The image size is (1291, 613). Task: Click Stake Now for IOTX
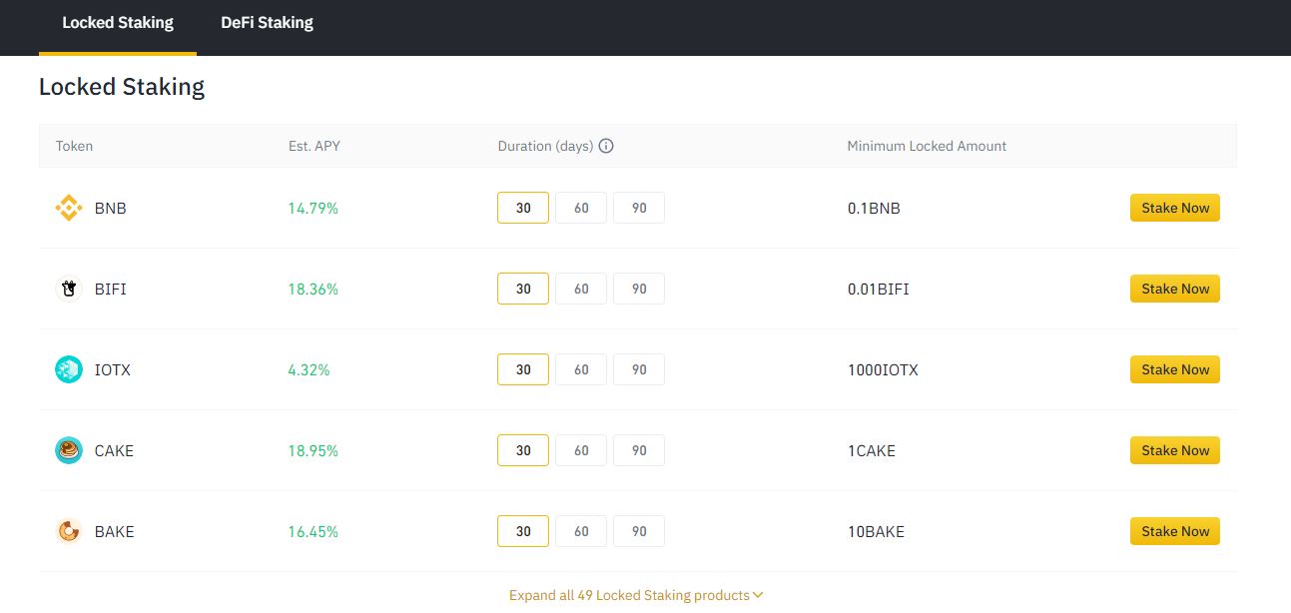click(x=1175, y=369)
